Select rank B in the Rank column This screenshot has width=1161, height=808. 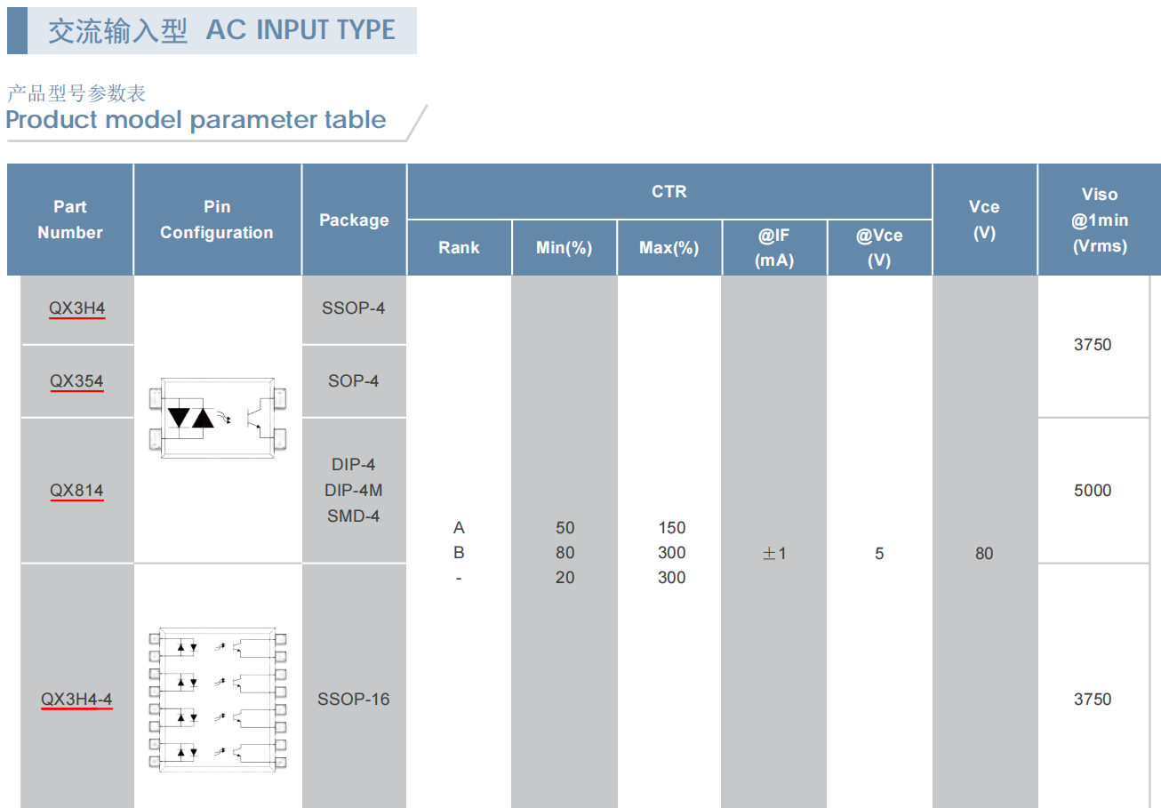coord(459,553)
